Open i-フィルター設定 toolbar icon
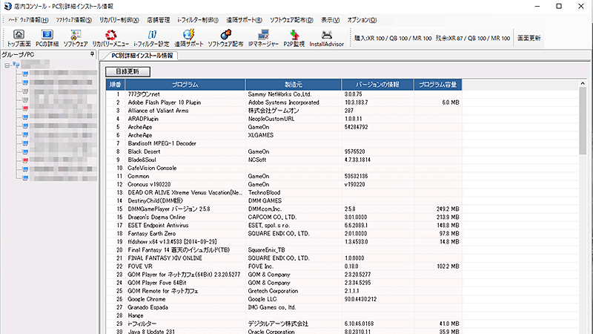 pyautogui.click(x=151, y=39)
